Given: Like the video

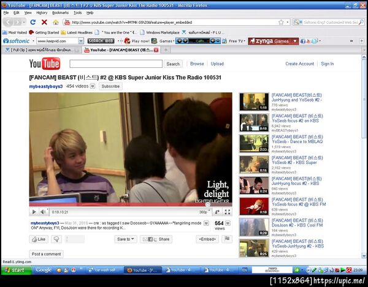Looking at the screenshot, I should [39, 239].
